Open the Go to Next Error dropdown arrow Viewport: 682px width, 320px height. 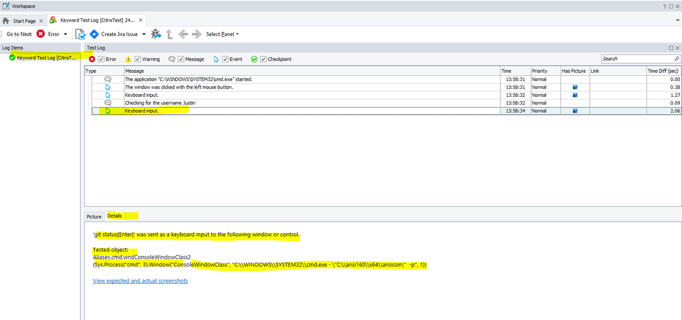66,34
